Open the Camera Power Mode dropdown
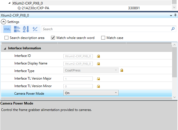The width and height of the screenshot is (178, 130). click(116, 93)
